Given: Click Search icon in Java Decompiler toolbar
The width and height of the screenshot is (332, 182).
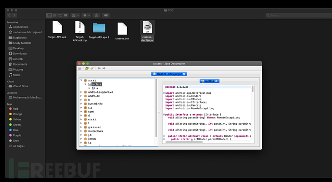Looking at the screenshot, I should tap(92, 68).
